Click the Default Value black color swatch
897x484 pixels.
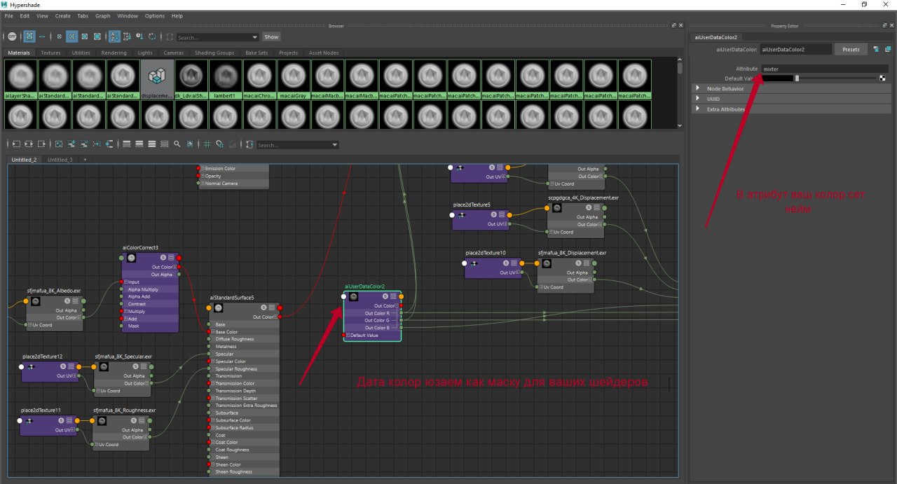tap(777, 78)
